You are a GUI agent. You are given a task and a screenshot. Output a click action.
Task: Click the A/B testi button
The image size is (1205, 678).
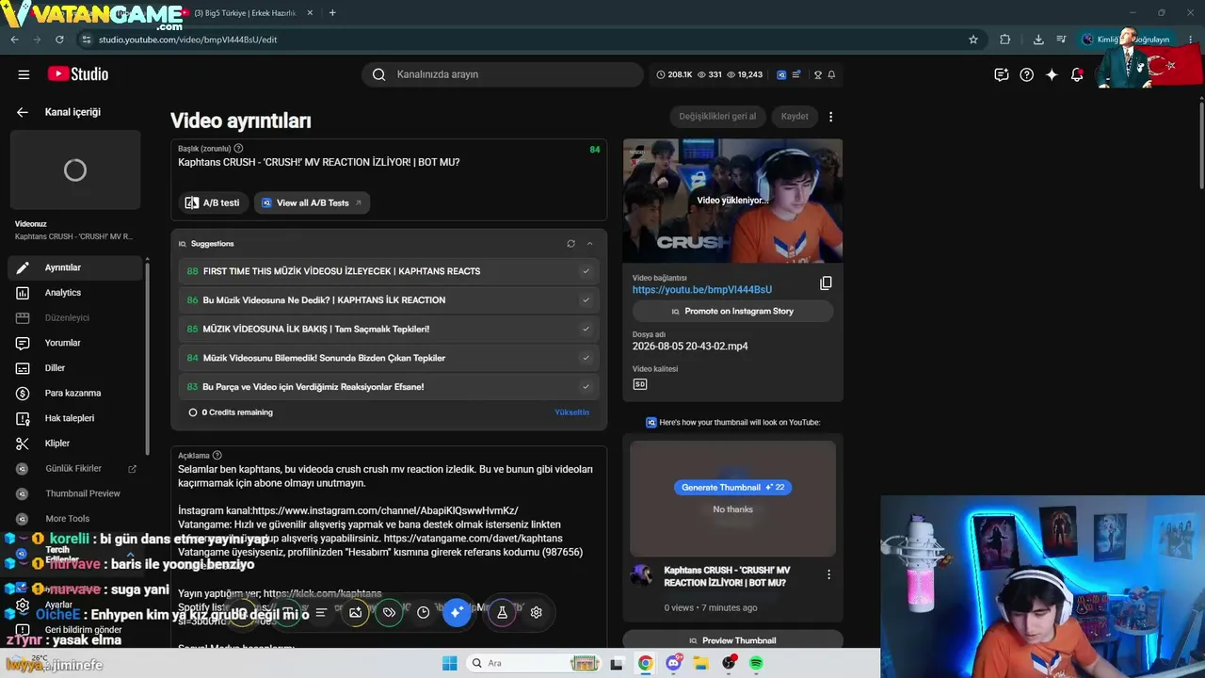213,202
